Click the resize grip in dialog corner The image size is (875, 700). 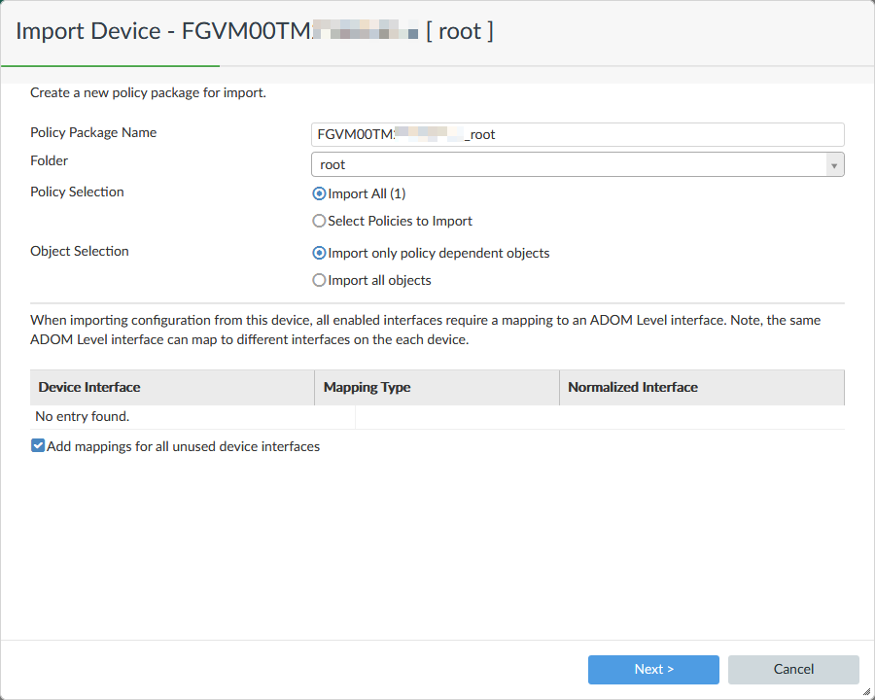coord(867,692)
